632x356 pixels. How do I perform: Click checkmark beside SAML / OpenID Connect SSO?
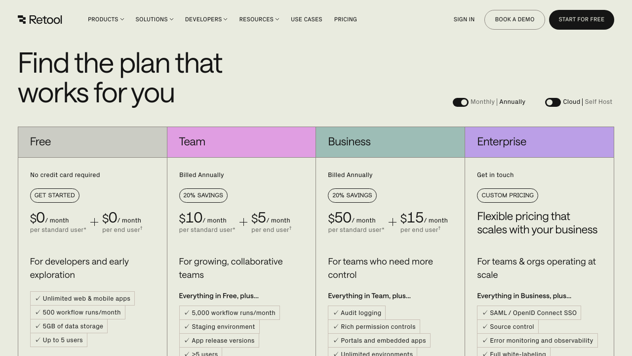click(x=485, y=313)
